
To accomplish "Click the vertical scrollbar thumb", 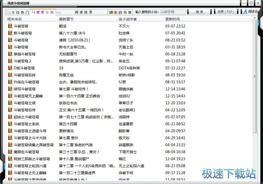I will pos(255,76).
